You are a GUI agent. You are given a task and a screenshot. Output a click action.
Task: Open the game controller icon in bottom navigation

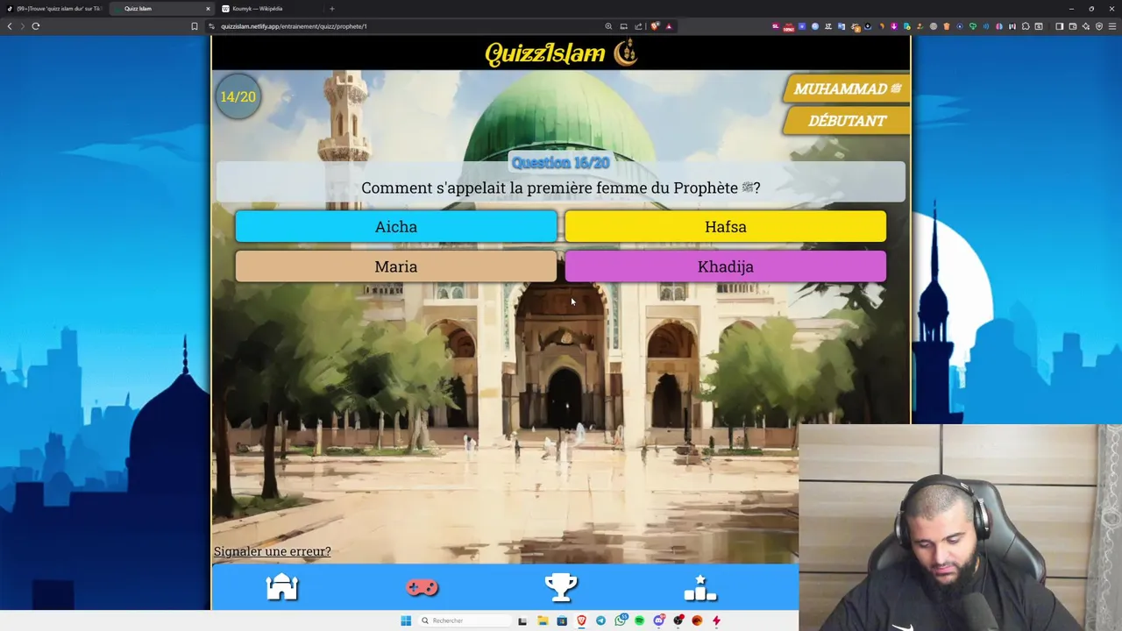422,588
